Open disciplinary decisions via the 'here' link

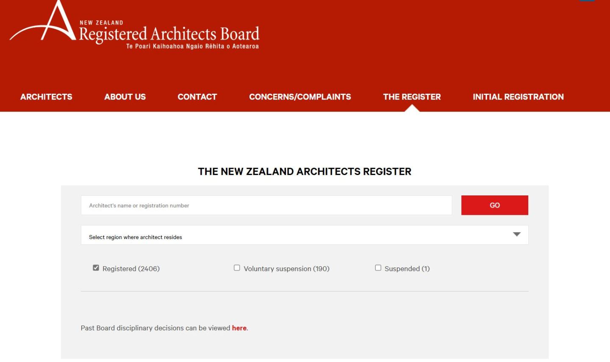click(239, 328)
